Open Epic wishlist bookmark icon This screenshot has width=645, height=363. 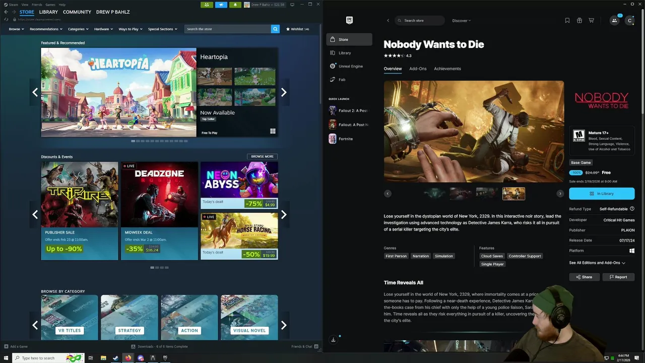point(567,21)
